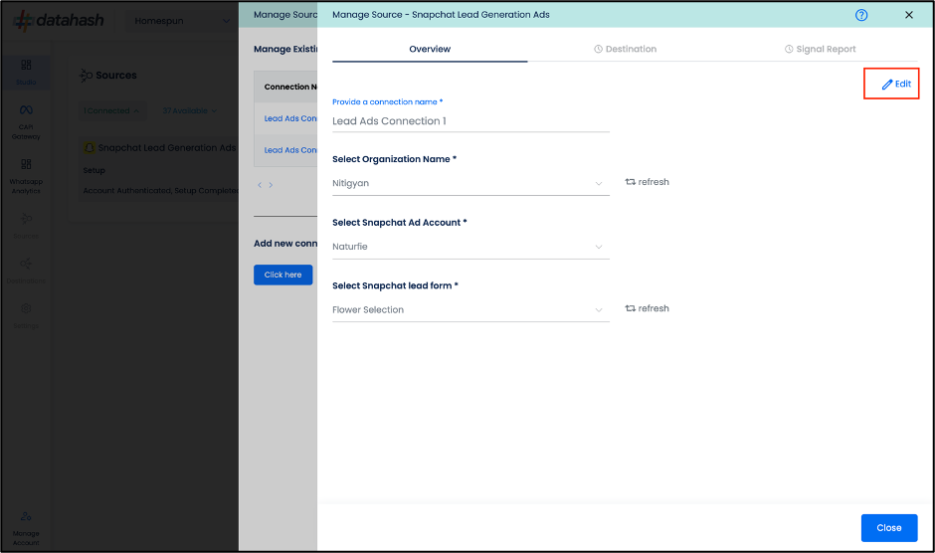The image size is (935, 553).
Task: Open the Destination tab
Action: [x=625, y=49]
